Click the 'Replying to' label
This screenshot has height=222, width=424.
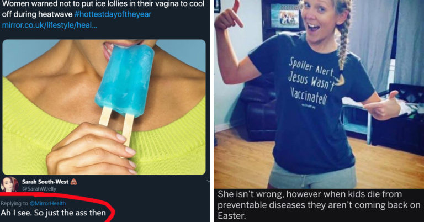(14, 203)
